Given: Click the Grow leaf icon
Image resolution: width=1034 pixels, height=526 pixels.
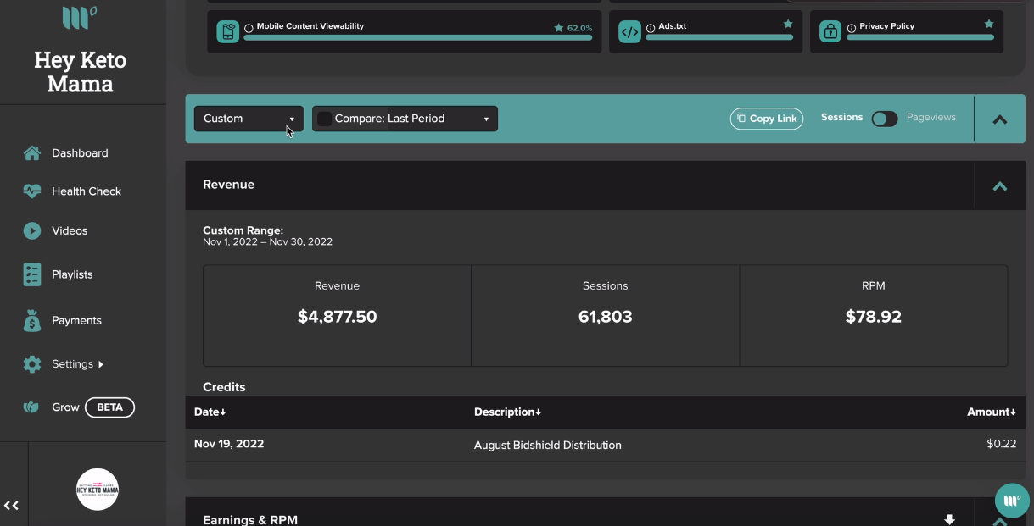Looking at the screenshot, I should coord(32,407).
